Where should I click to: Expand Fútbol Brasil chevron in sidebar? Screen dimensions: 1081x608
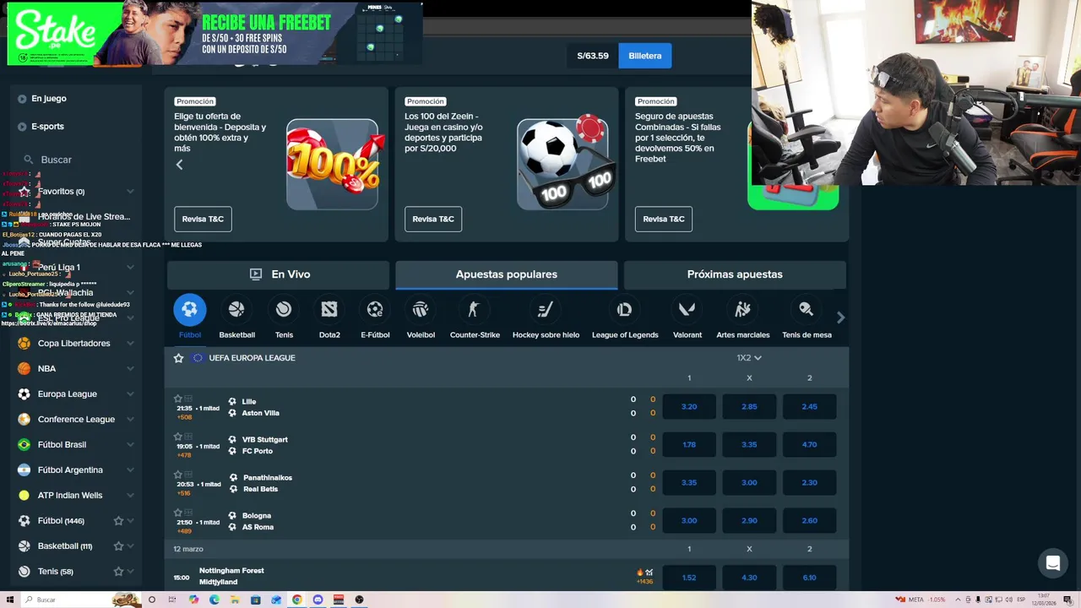(130, 445)
